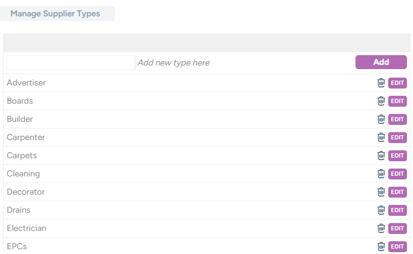
Task: Remove the Decorator type with trash icon
Action: click(381, 192)
